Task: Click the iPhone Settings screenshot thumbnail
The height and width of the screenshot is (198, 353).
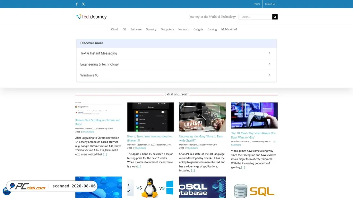Action: (151, 117)
